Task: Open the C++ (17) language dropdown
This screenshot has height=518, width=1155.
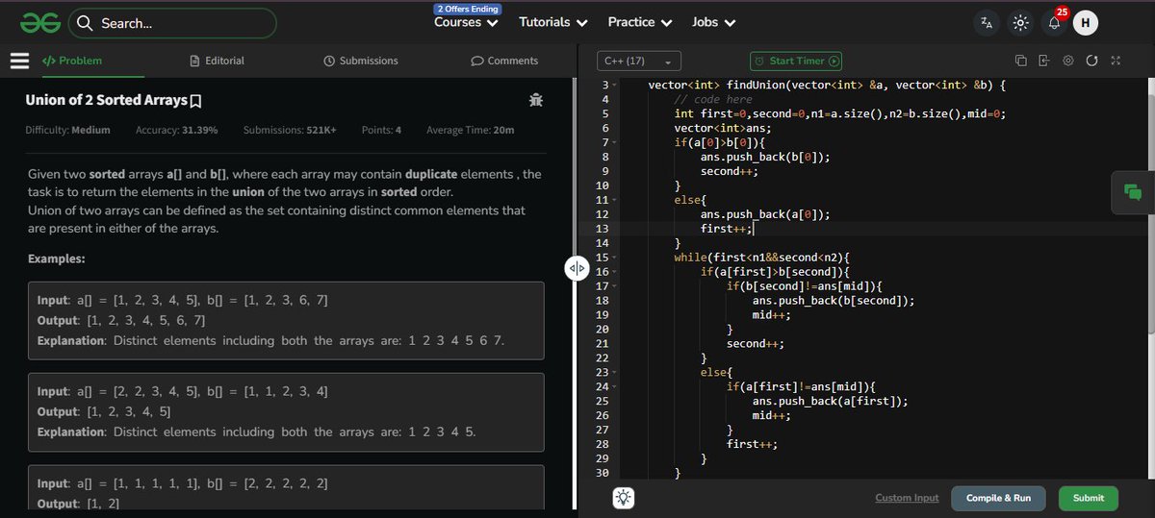Action: click(x=639, y=61)
